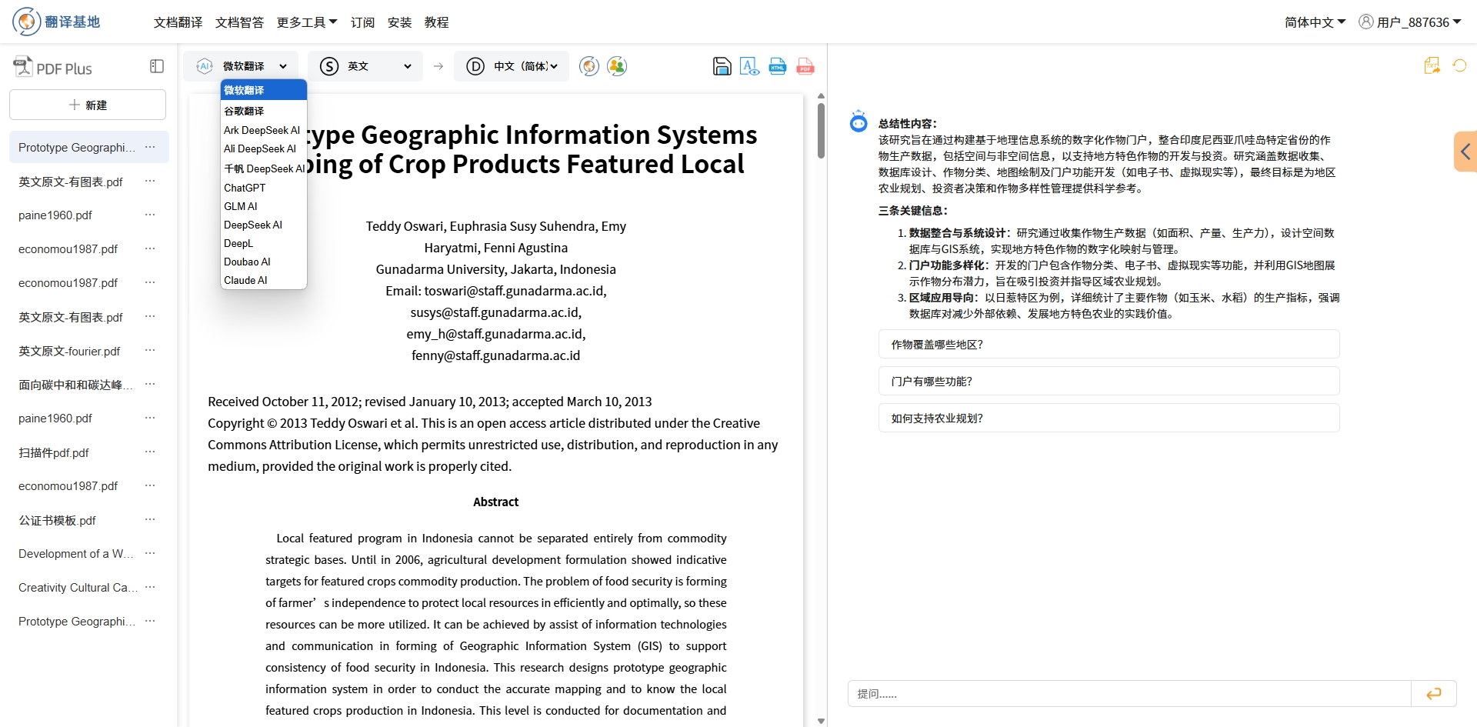Export document as PDF icon

(805, 66)
